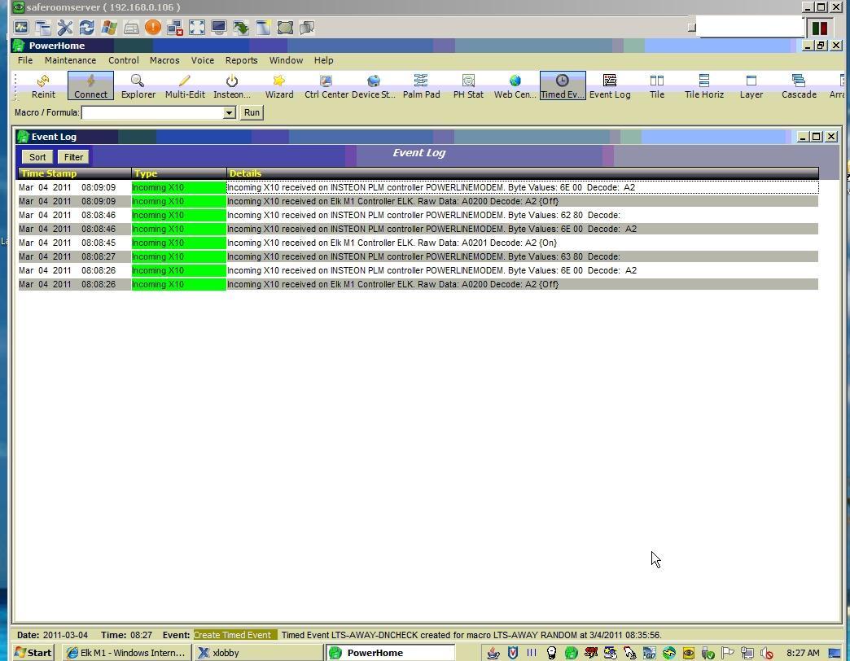850x661 pixels.
Task: Click the muted volume tray icon
Action: 766,654
